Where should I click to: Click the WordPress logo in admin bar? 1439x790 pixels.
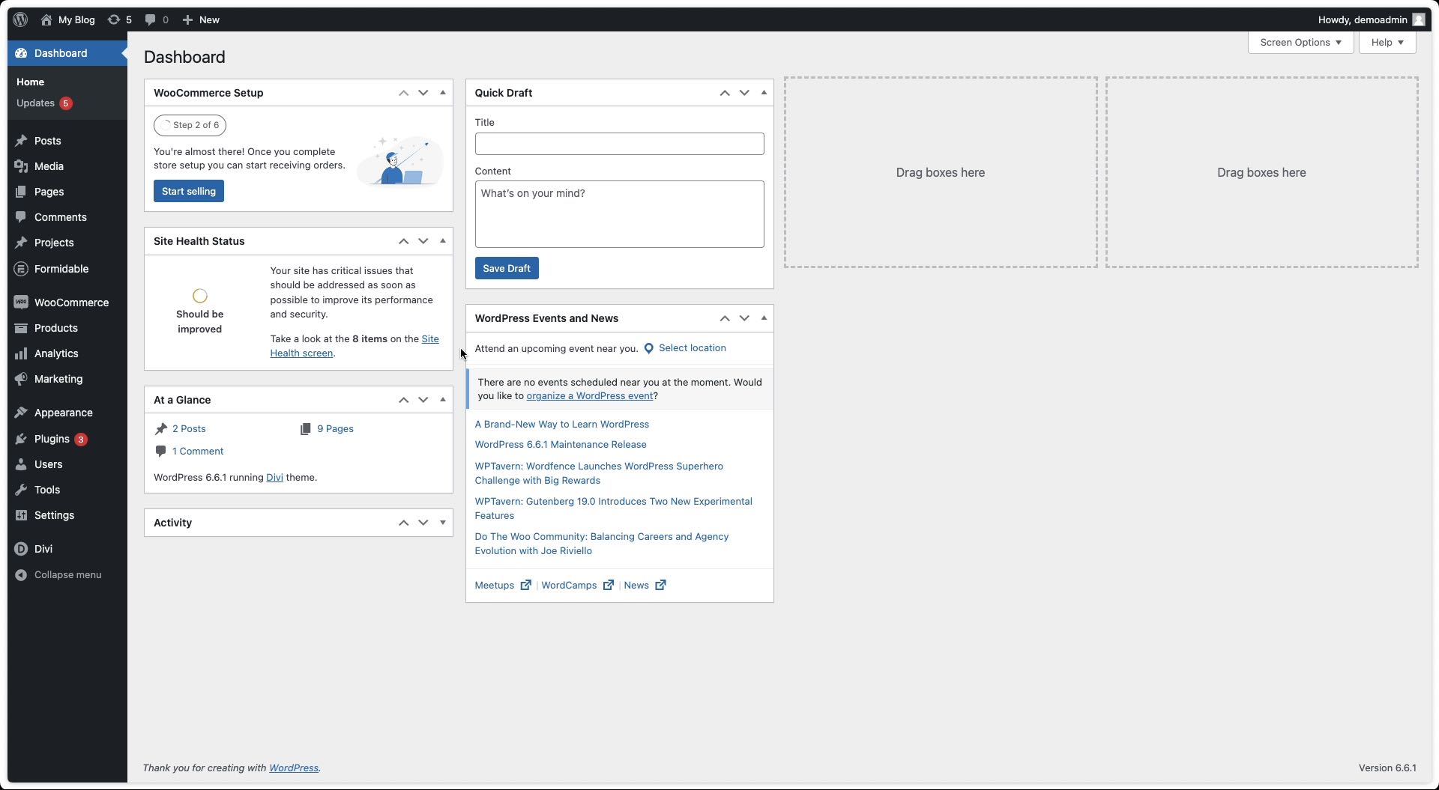tap(20, 19)
